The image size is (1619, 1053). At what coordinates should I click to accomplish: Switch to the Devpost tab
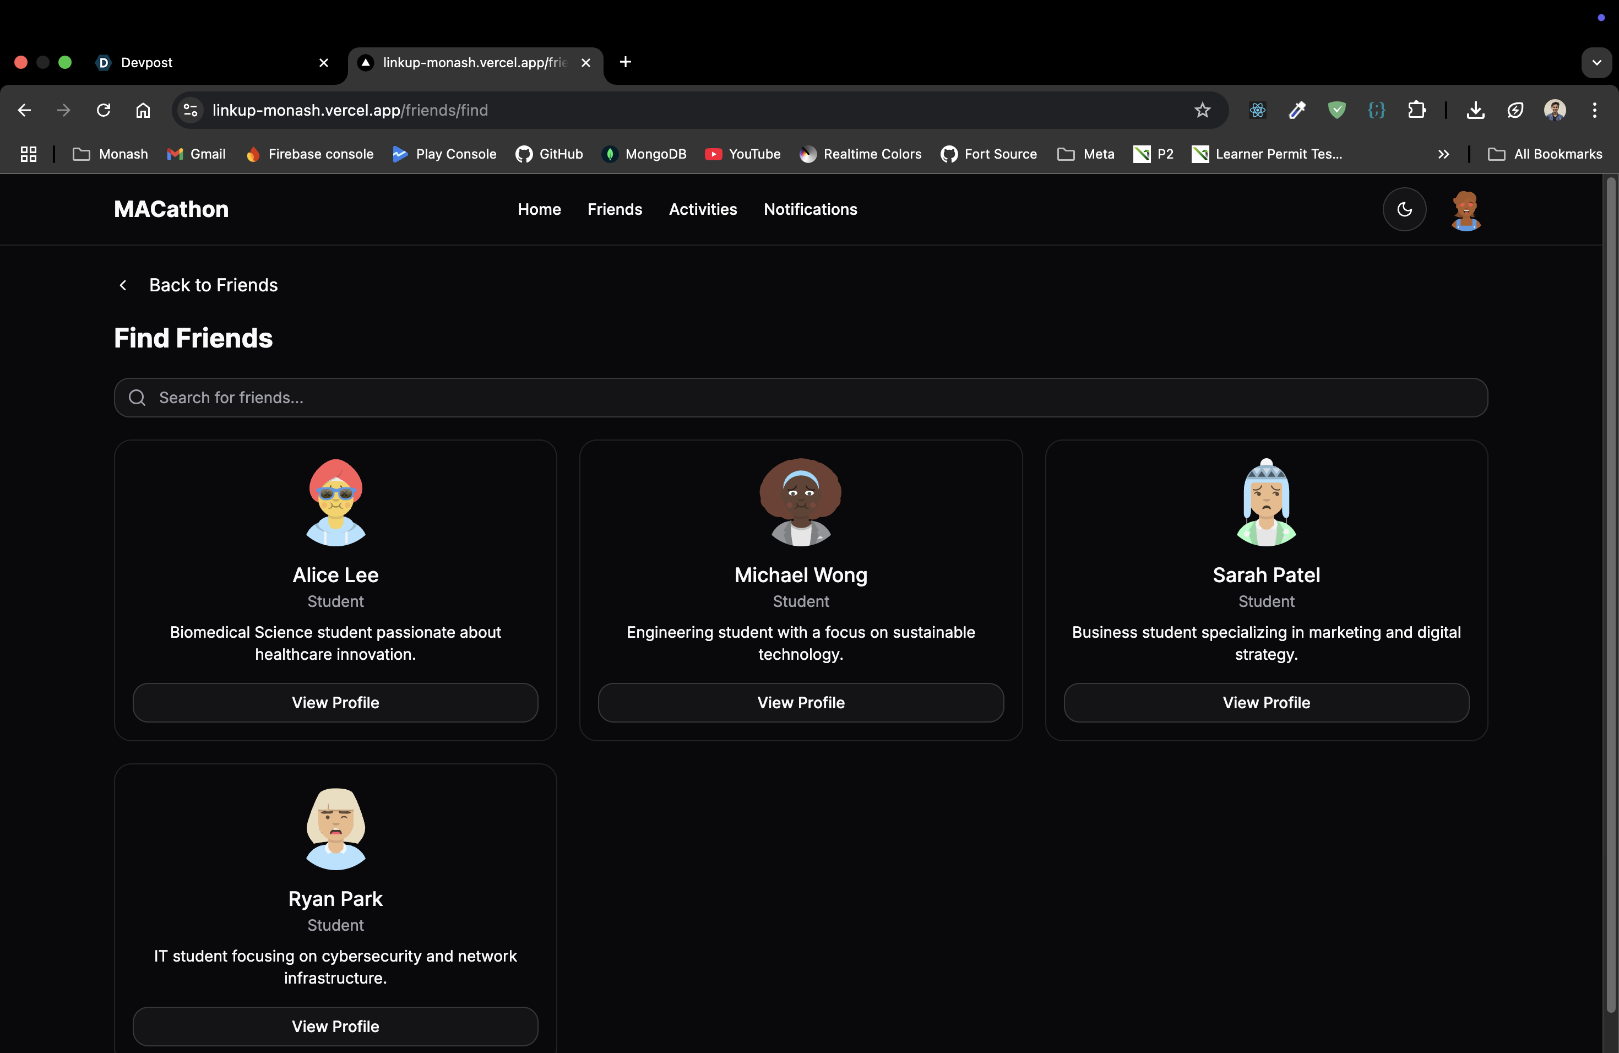(x=204, y=63)
